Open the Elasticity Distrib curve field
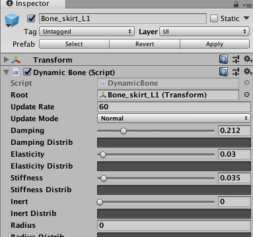The image size is (253, 237). pos(174,166)
